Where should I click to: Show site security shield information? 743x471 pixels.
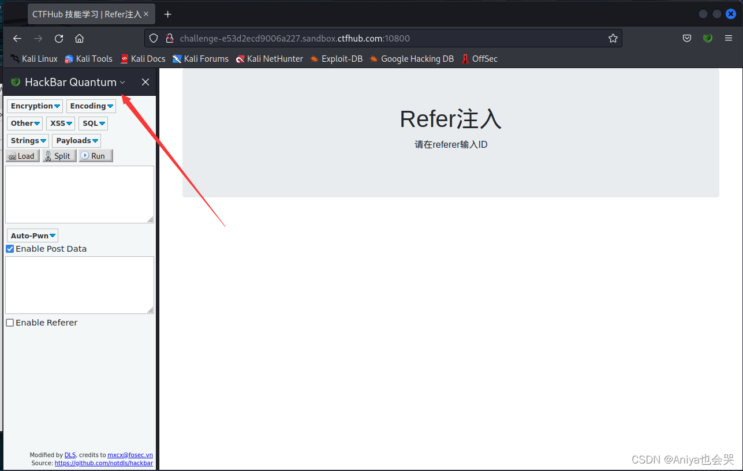click(154, 39)
